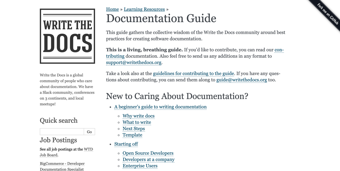Open the Next Steps link

point(134,129)
